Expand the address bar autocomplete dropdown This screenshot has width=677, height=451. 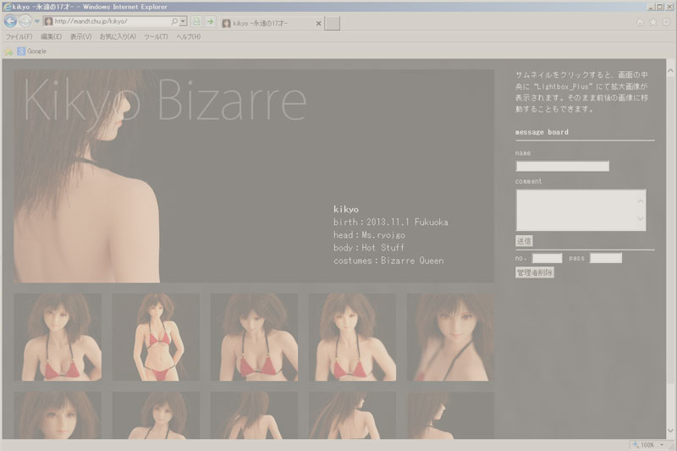(x=184, y=22)
